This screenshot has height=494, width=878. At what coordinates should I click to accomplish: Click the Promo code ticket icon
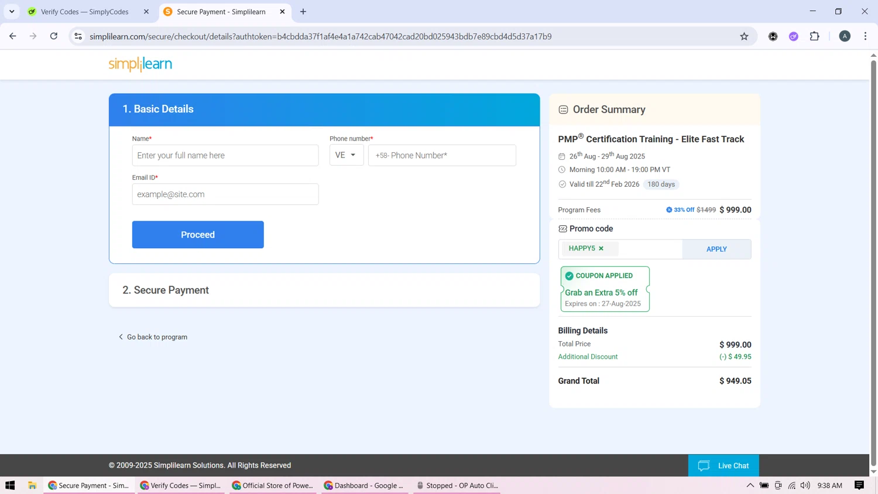563,229
